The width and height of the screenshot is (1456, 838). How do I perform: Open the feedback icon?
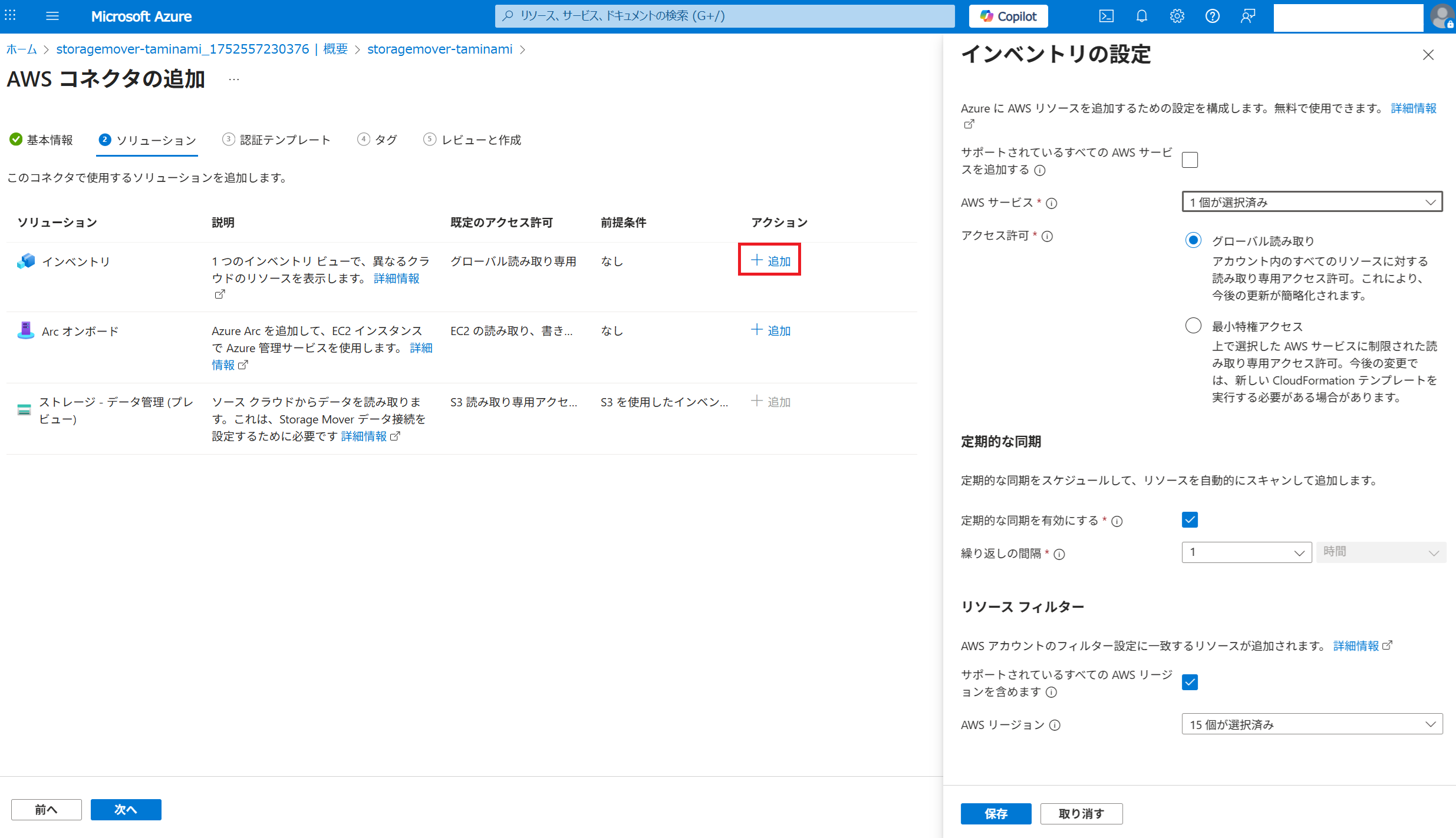1247,16
